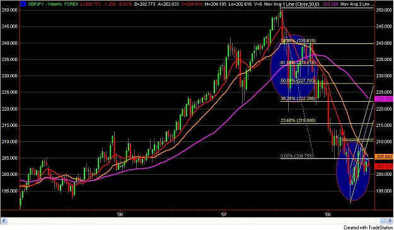Click 210.000 on the right price axis
394x230 pixels.
385,141
